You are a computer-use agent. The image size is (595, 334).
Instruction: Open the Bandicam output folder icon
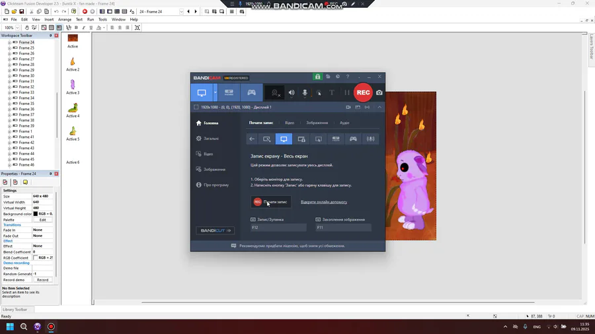tap(328, 77)
